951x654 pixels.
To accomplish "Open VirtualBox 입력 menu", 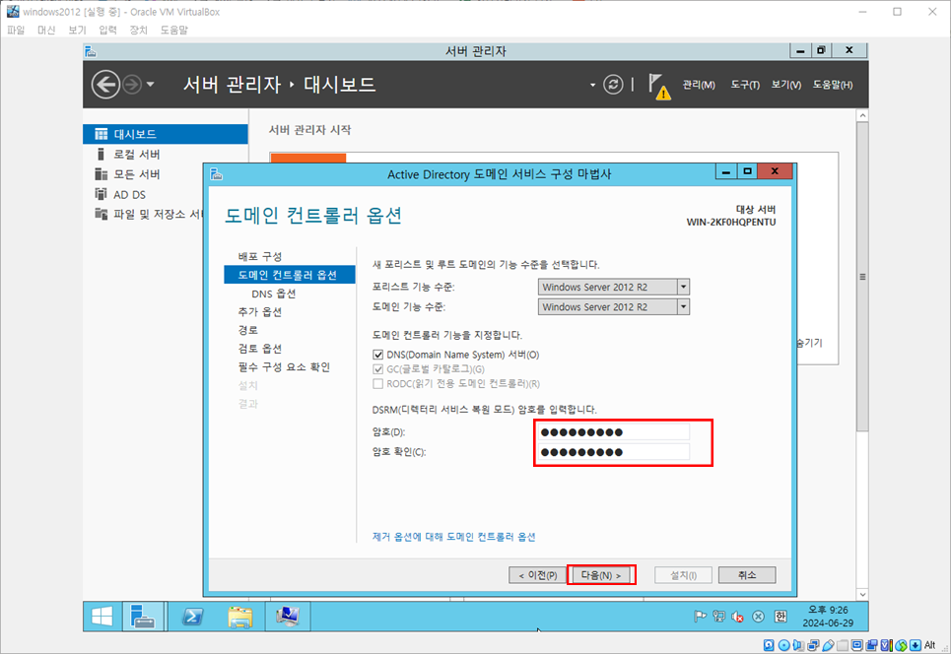I will [x=108, y=30].
